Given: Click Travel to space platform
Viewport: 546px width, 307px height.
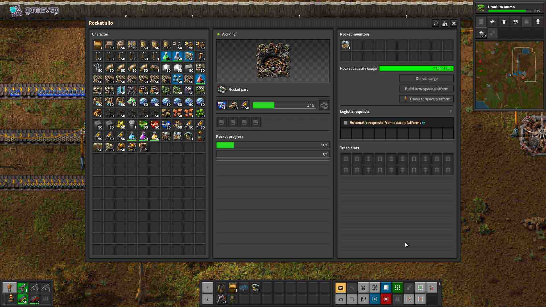Looking at the screenshot, I should pos(427,99).
